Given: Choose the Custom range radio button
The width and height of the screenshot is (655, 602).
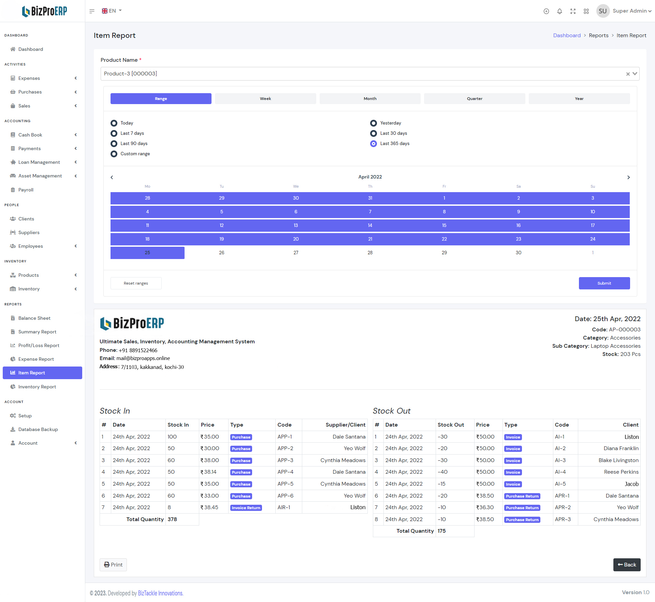Looking at the screenshot, I should point(114,154).
